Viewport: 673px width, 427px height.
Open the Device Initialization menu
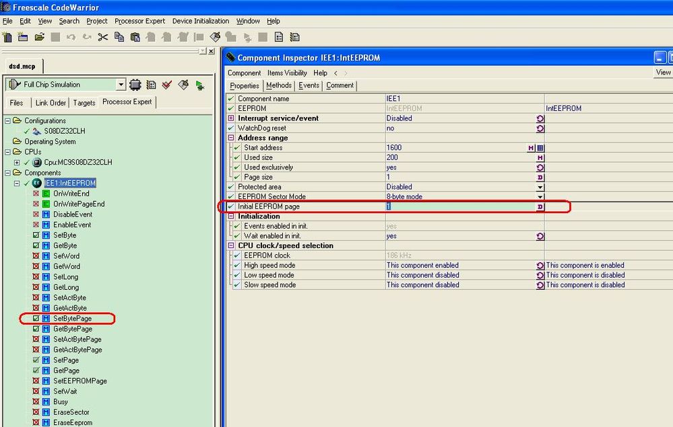pyautogui.click(x=201, y=21)
